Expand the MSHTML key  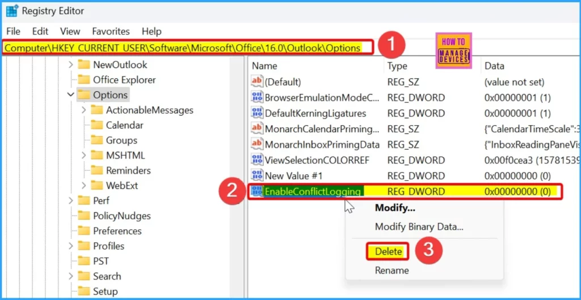(84, 155)
